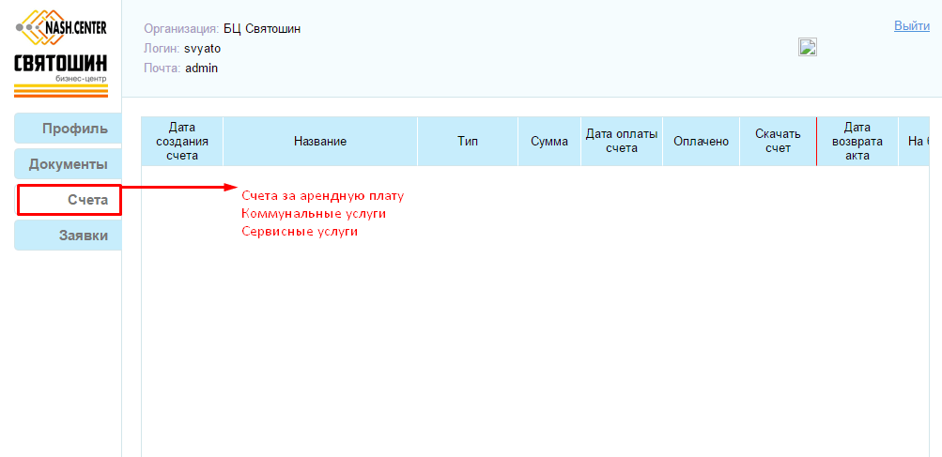This screenshot has height=457, width=942.
Task: Open the Заявки sidebar tab
Action: click(68, 236)
